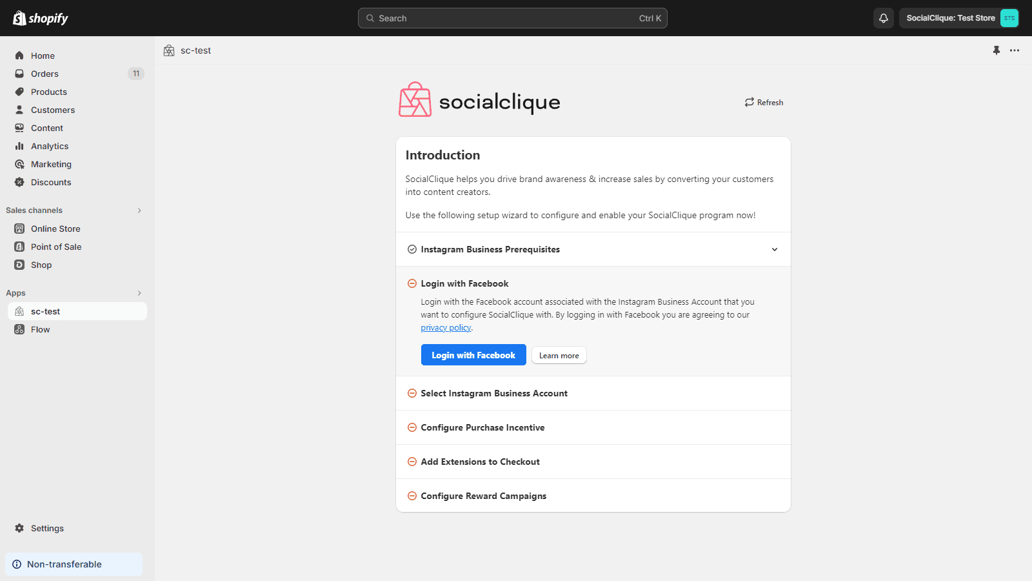
Task: Expand the Sales channels section arrow
Action: pyautogui.click(x=139, y=210)
